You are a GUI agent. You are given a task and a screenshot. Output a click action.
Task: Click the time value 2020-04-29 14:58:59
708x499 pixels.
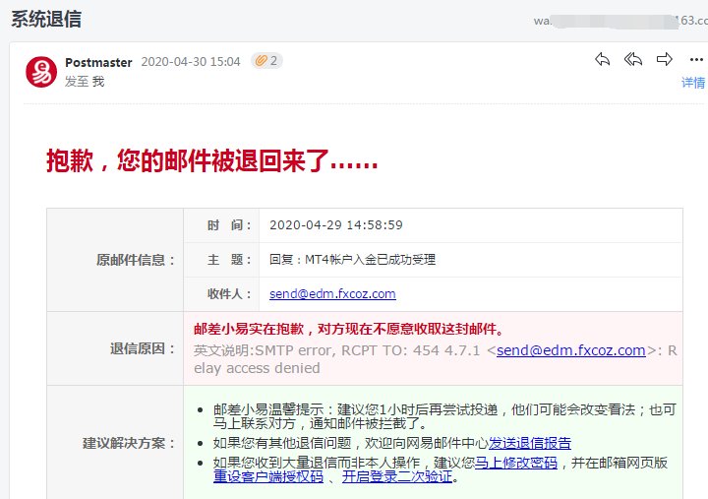pos(336,225)
